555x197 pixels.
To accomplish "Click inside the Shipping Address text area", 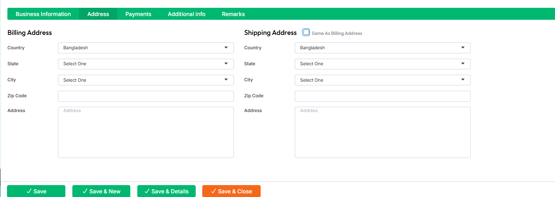I will coord(383,132).
